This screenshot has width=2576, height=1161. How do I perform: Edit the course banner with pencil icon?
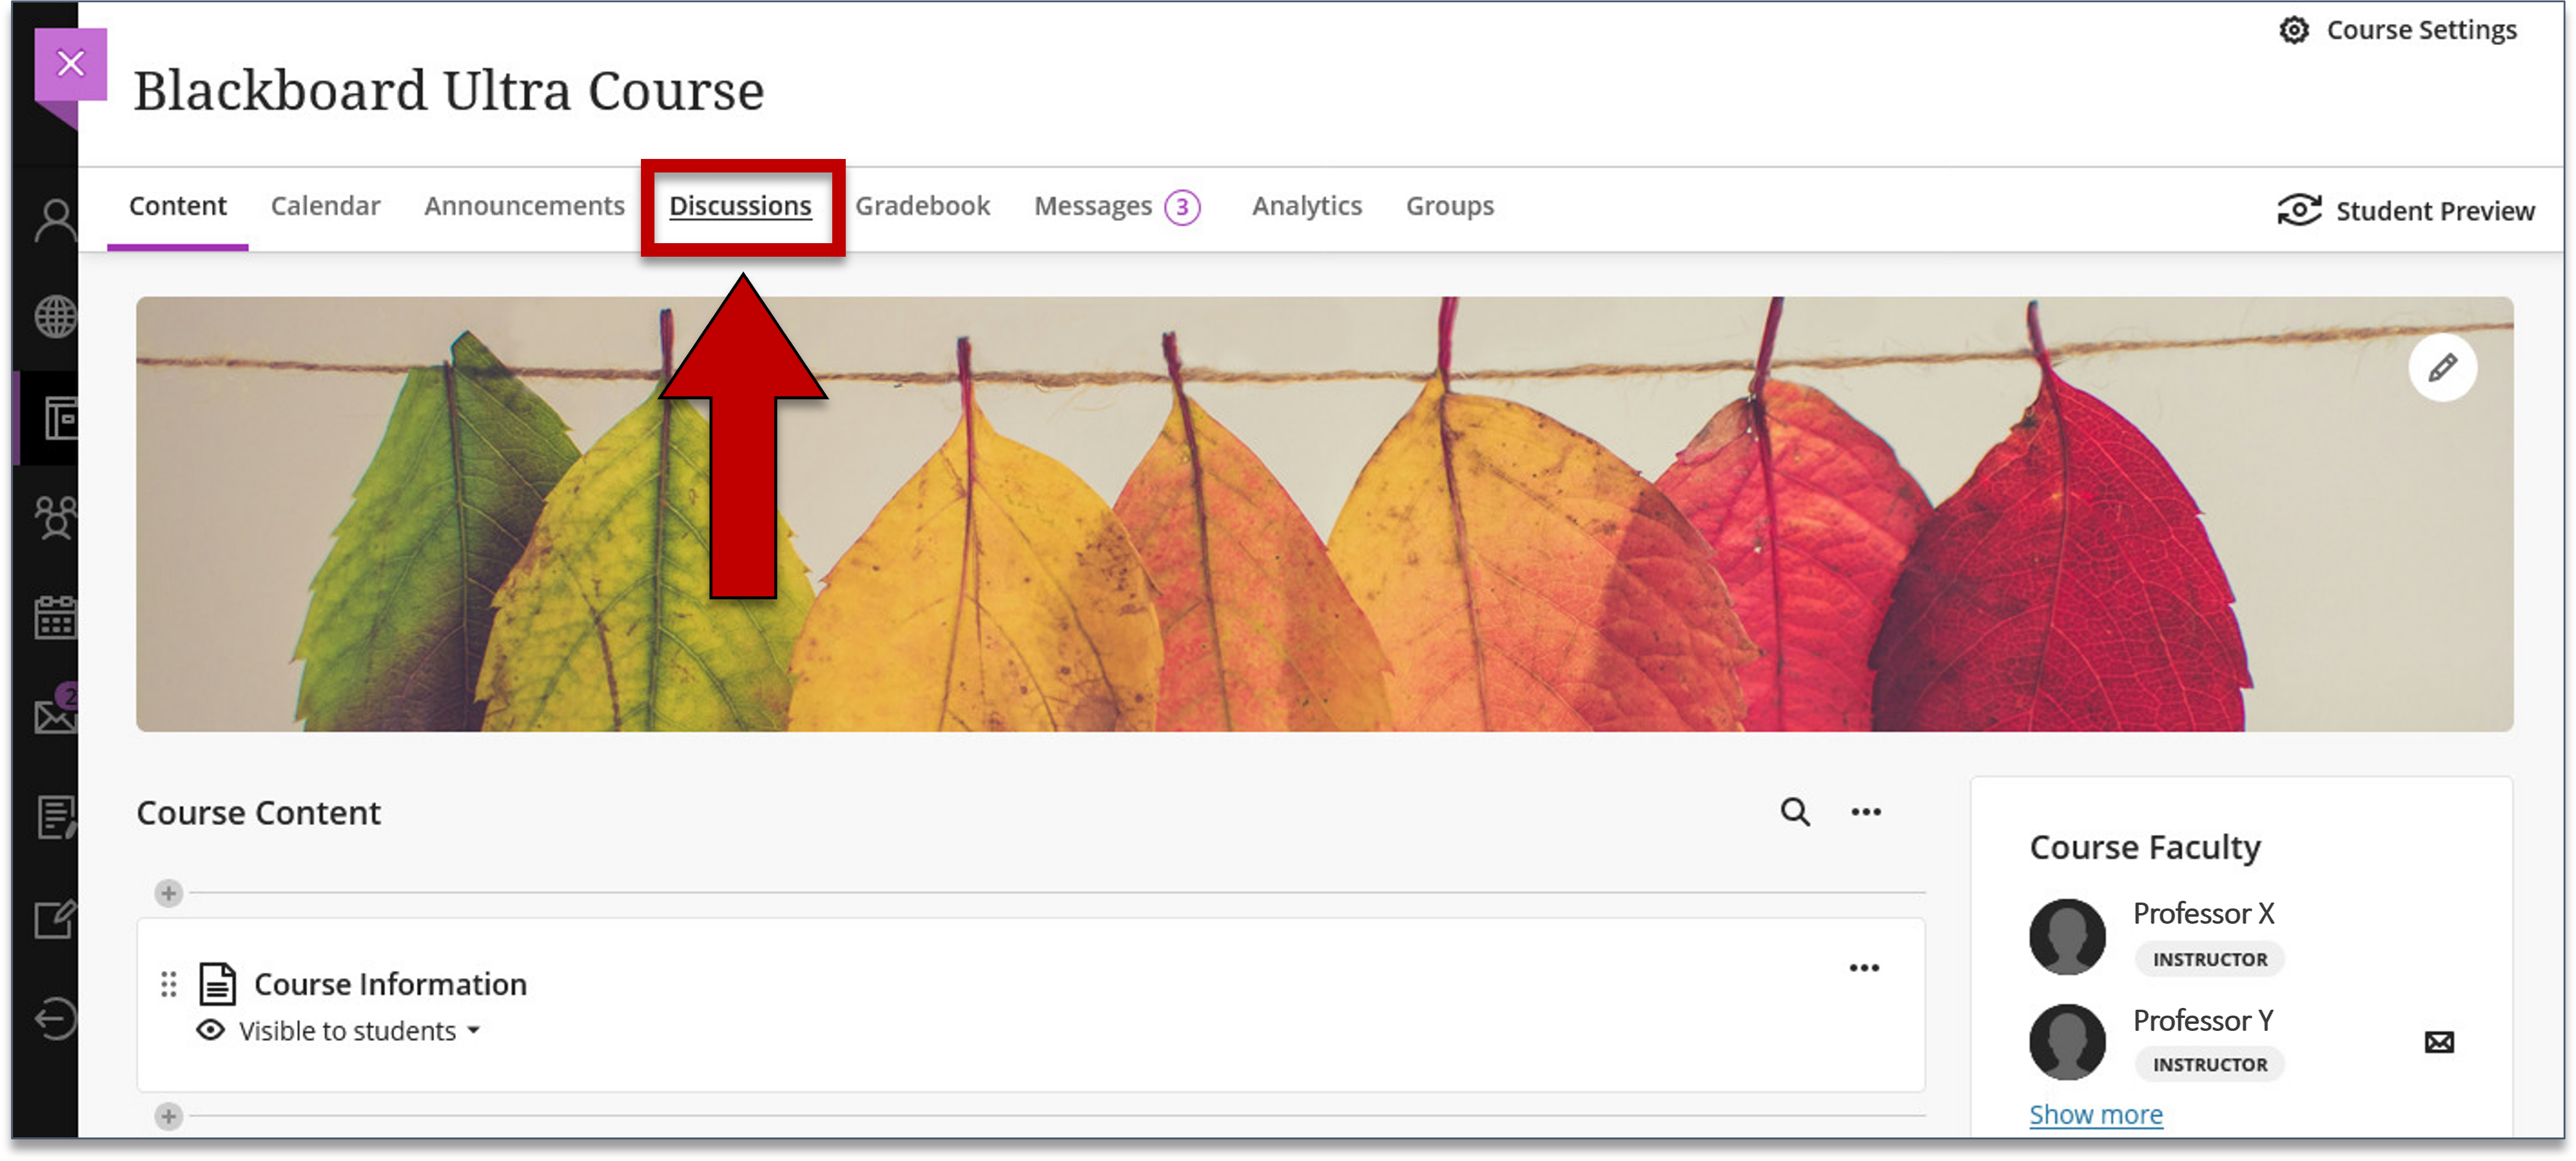coord(2442,367)
